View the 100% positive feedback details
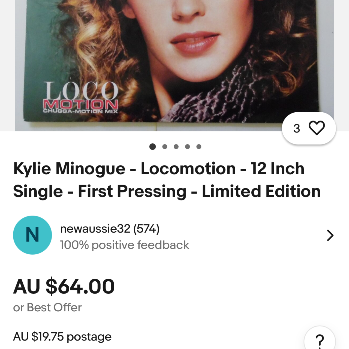This screenshot has height=349, width=349. pos(124,245)
